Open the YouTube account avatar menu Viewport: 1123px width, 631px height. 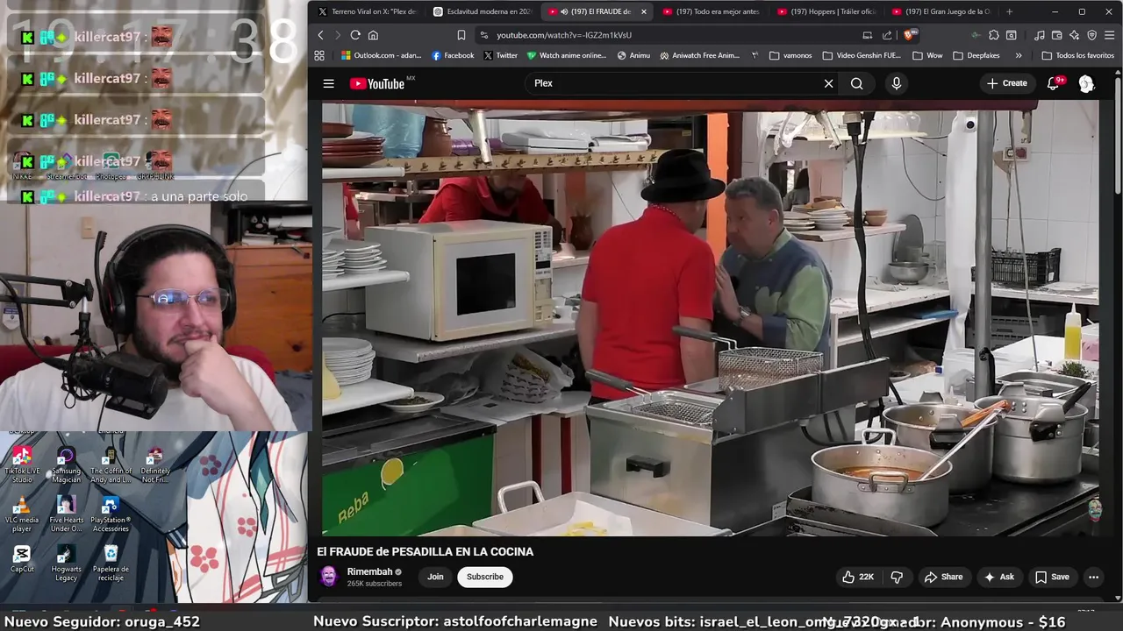point(1086,83)
